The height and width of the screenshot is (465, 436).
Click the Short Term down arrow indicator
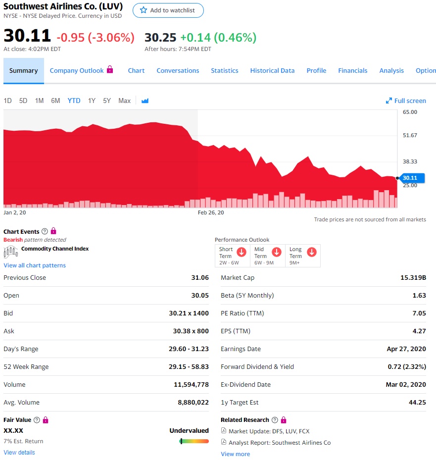click(x=242, y=252)
